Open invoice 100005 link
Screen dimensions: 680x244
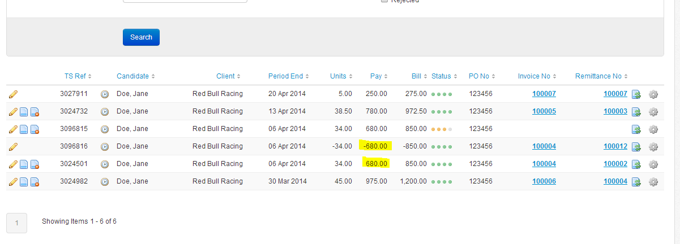(544, 111)
